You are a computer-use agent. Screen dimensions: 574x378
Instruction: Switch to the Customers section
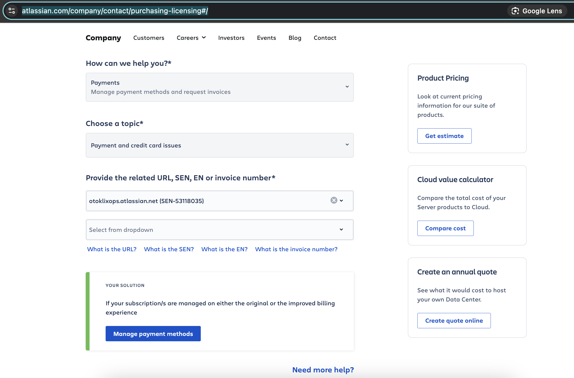(x=148, y=38)
